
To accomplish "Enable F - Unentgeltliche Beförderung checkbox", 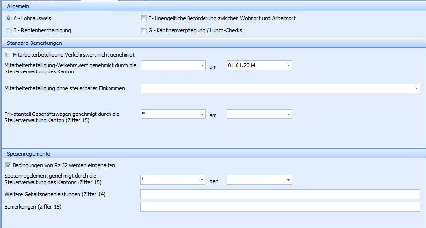I will 143,18.
